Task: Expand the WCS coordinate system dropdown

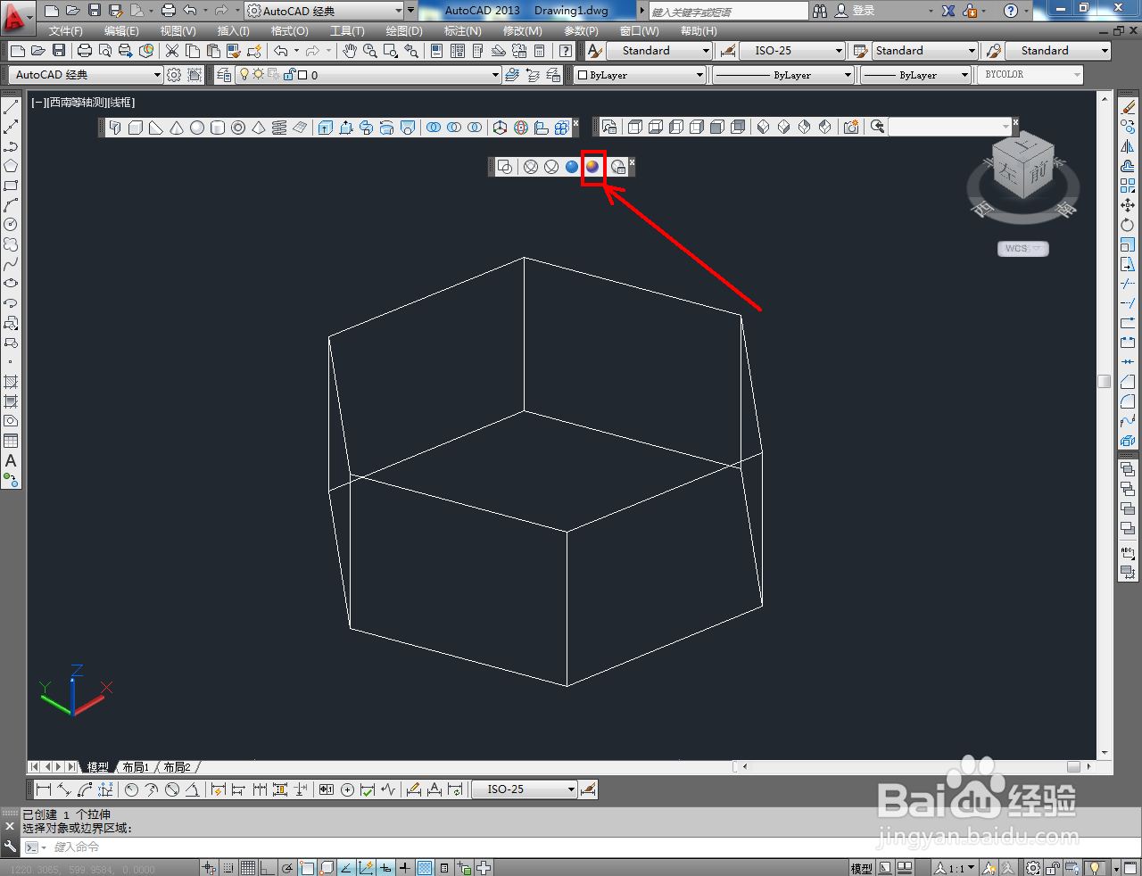Action: [1023, 249]
